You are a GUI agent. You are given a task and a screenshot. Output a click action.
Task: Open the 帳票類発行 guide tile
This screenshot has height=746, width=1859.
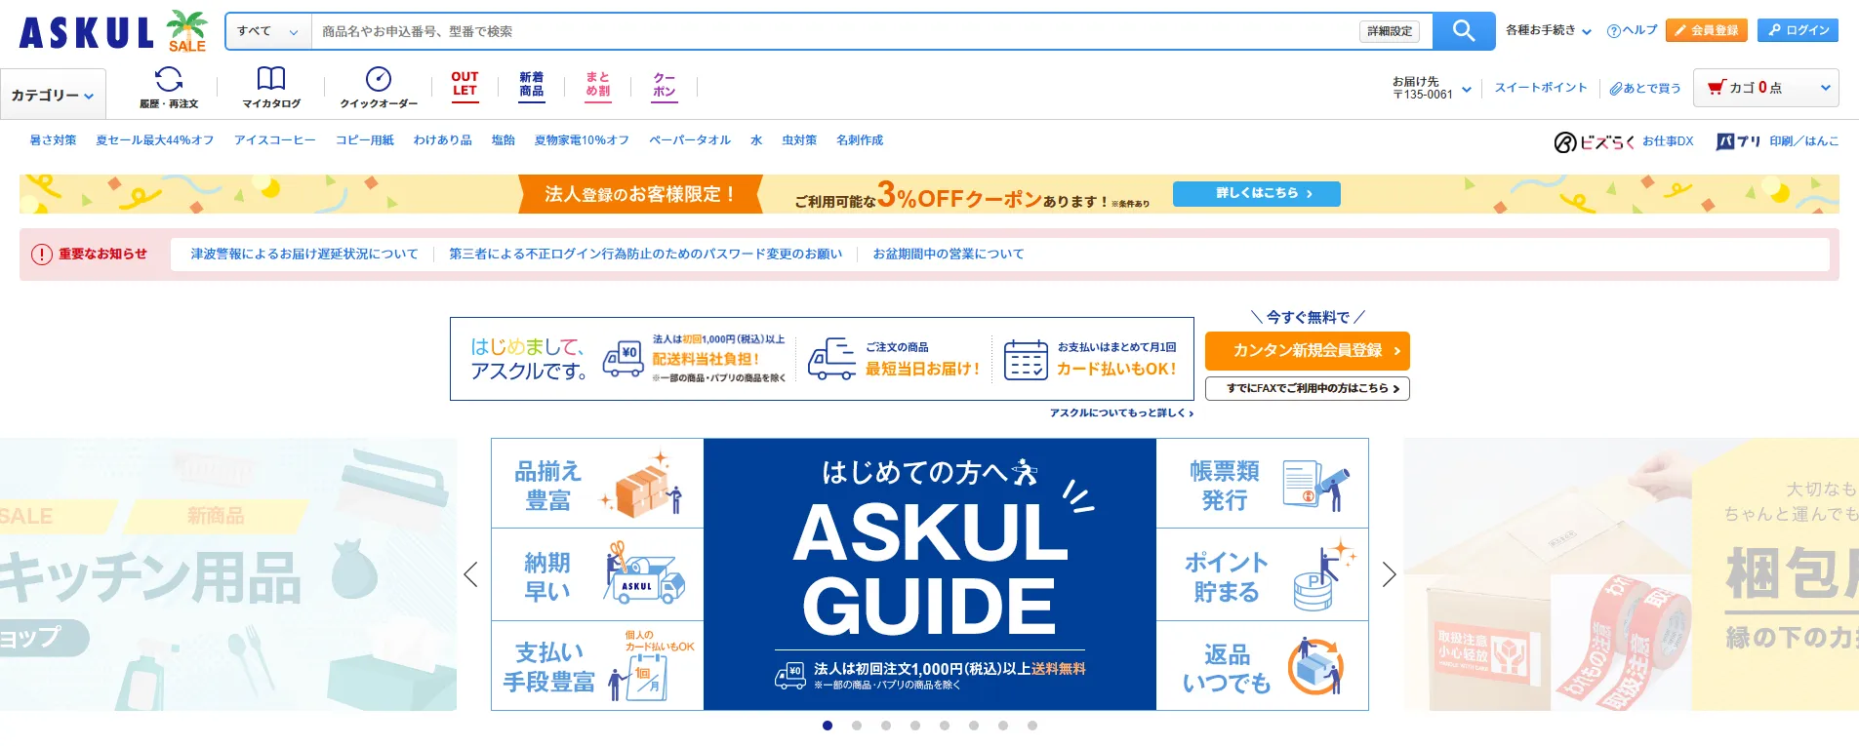pyautogui.click(x=1262, y=484)
